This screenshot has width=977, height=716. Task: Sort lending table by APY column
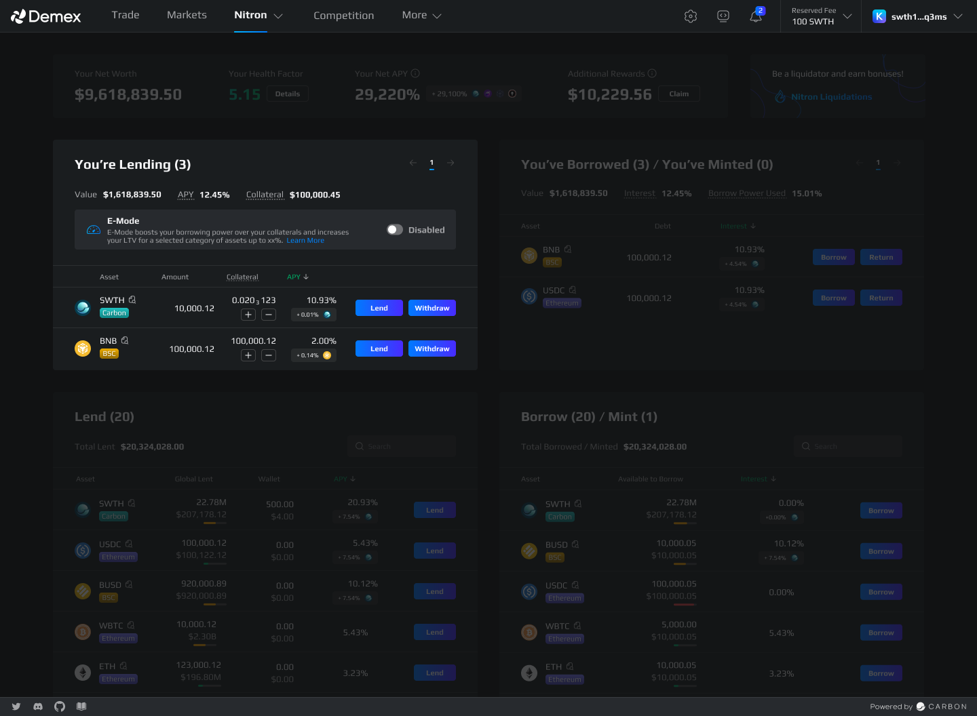(x=297, y=277)
